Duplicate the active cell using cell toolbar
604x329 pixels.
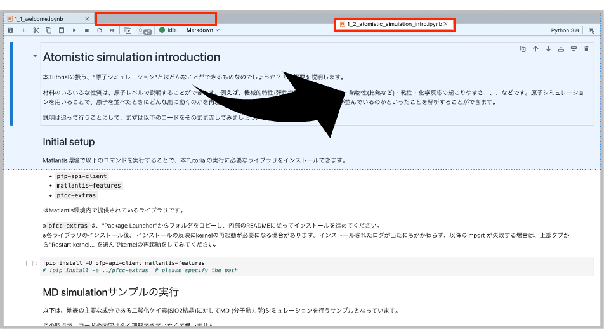[523, 49]
